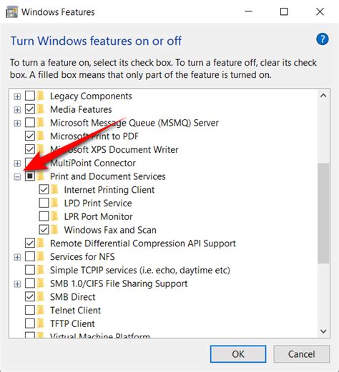Click the folder icon beside Telnet Client

click(41, 310)
